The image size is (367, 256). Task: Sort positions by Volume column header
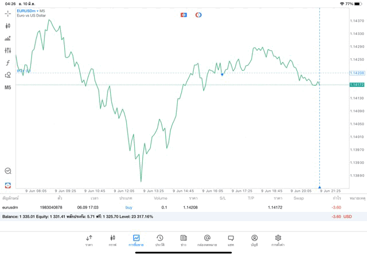pyautogui.click(x=161, y=198)
